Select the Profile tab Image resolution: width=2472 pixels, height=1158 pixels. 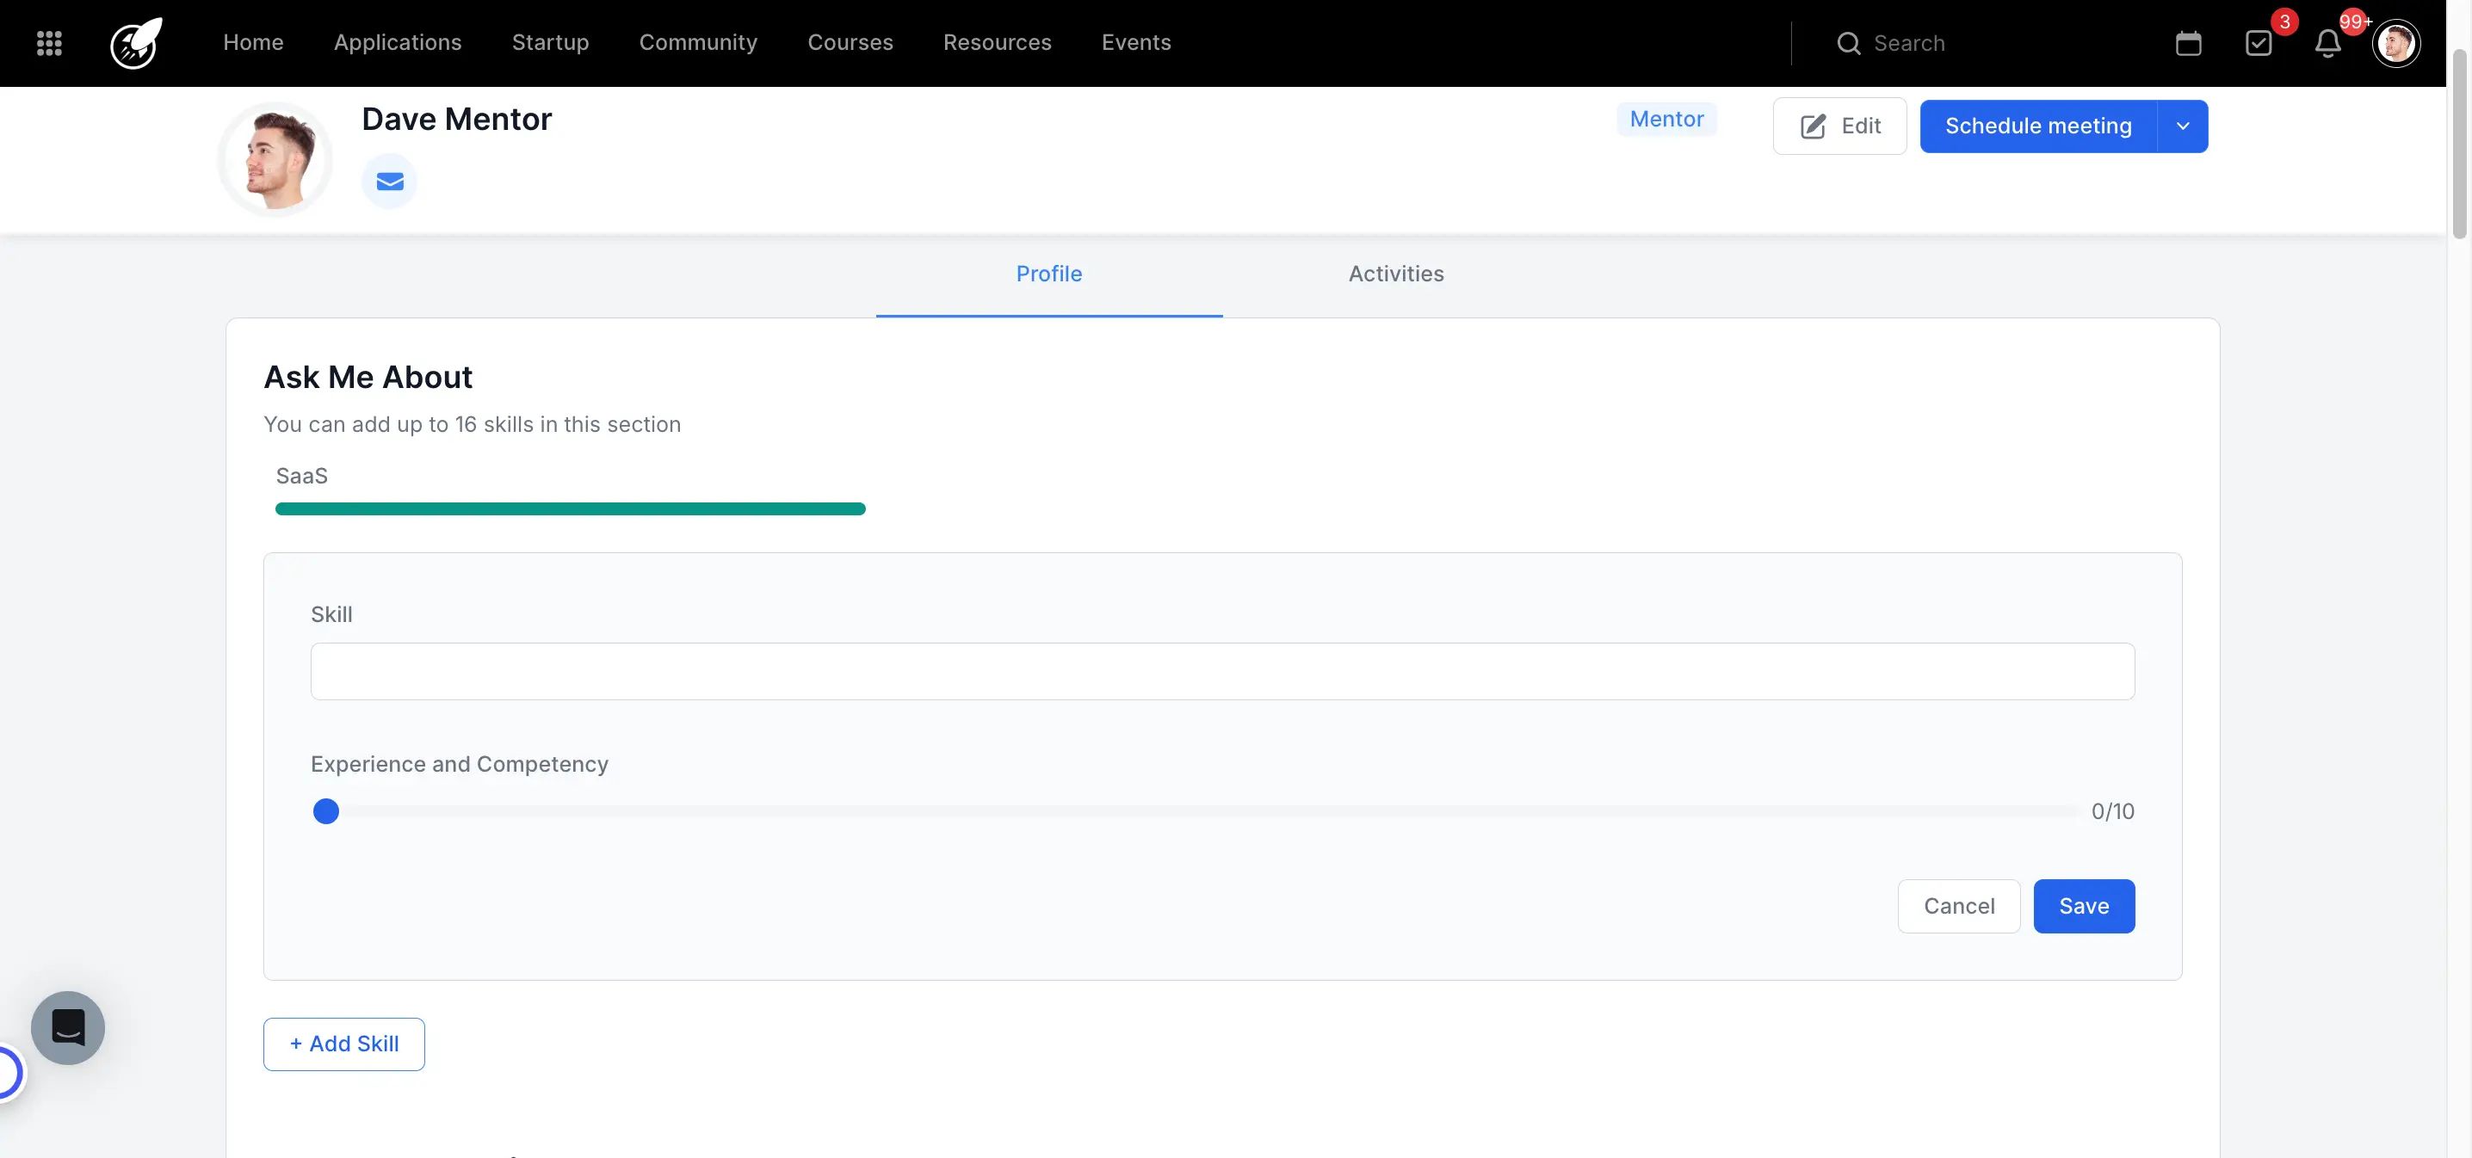coord(1049,274)
